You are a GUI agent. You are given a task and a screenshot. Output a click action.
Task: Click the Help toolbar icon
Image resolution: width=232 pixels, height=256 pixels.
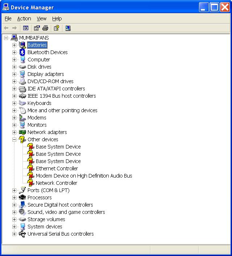pos(57,28)
